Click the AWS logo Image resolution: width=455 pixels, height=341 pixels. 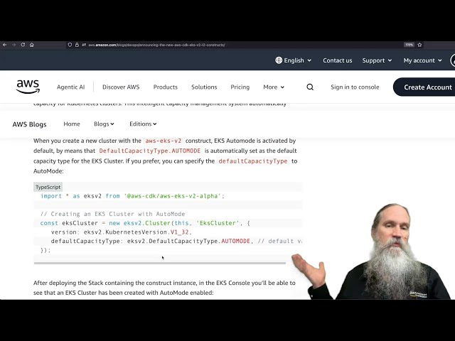tap(28, 87)
